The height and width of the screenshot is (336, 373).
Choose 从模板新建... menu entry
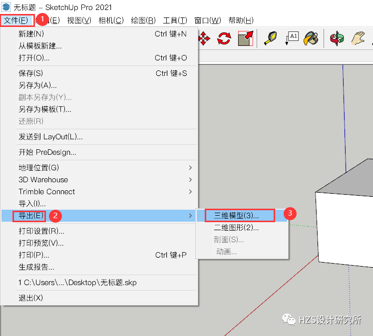(99, 45)
